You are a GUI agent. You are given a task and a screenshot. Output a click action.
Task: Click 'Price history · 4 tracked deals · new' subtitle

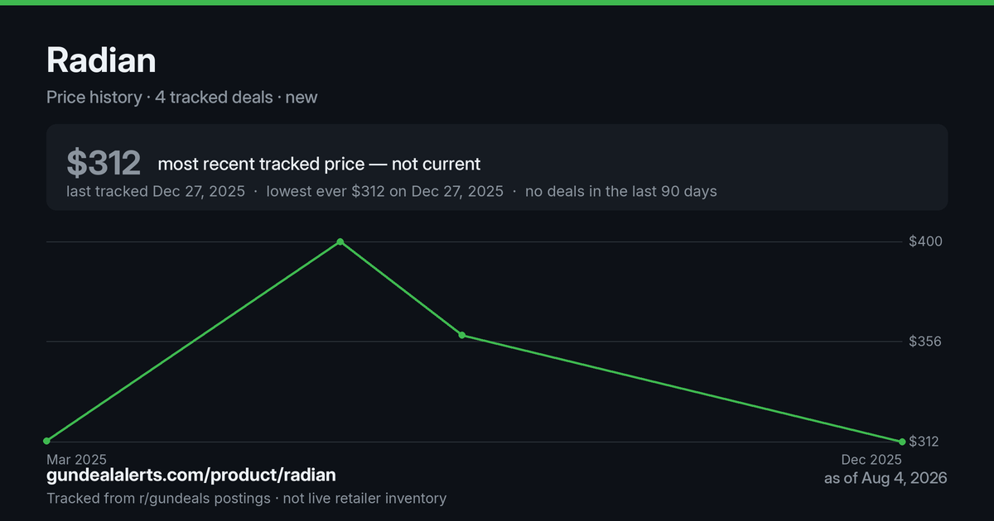(x=182, y=97)
